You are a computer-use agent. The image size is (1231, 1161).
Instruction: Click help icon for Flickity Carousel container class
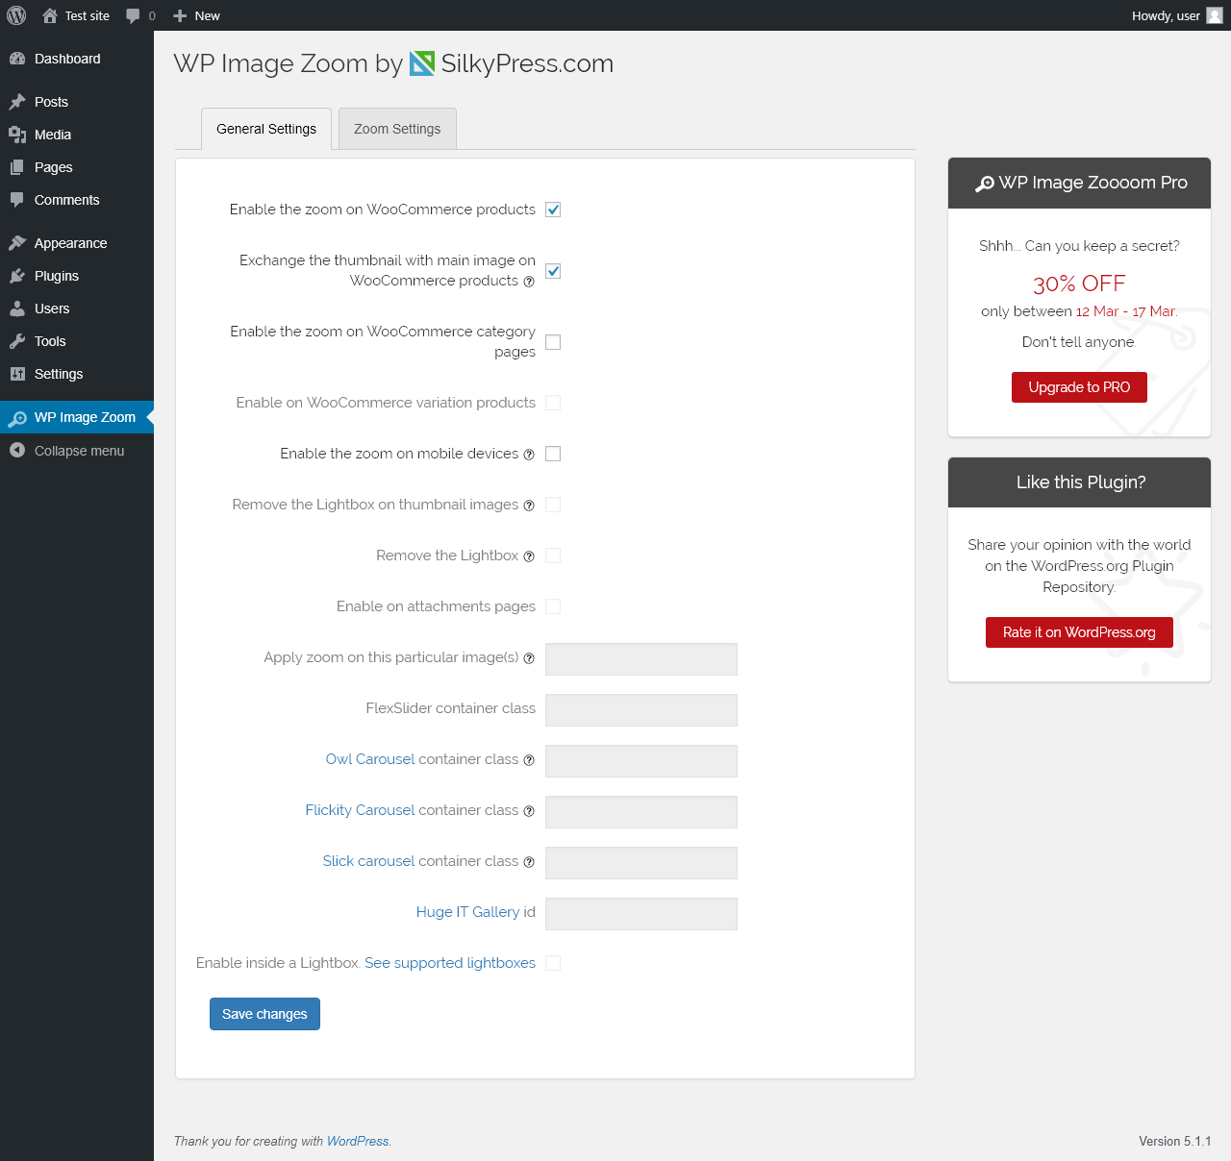[x=529, y=811]
